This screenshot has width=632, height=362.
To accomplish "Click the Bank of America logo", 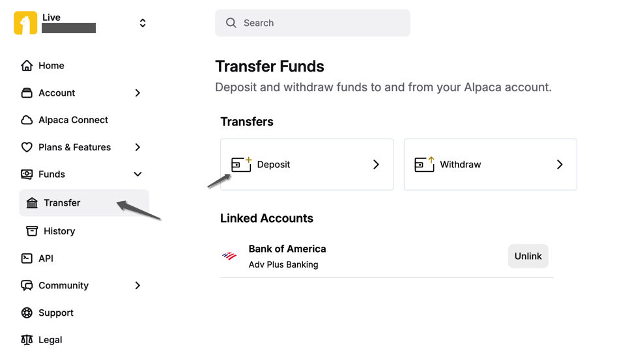I will point(229,256).
